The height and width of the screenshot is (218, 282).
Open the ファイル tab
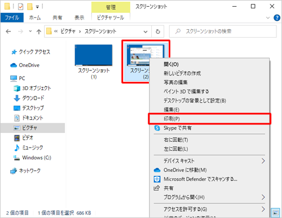pyautogui.click(x=12, y=17)
